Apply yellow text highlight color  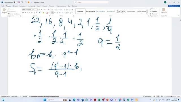[x=43, y=12]
